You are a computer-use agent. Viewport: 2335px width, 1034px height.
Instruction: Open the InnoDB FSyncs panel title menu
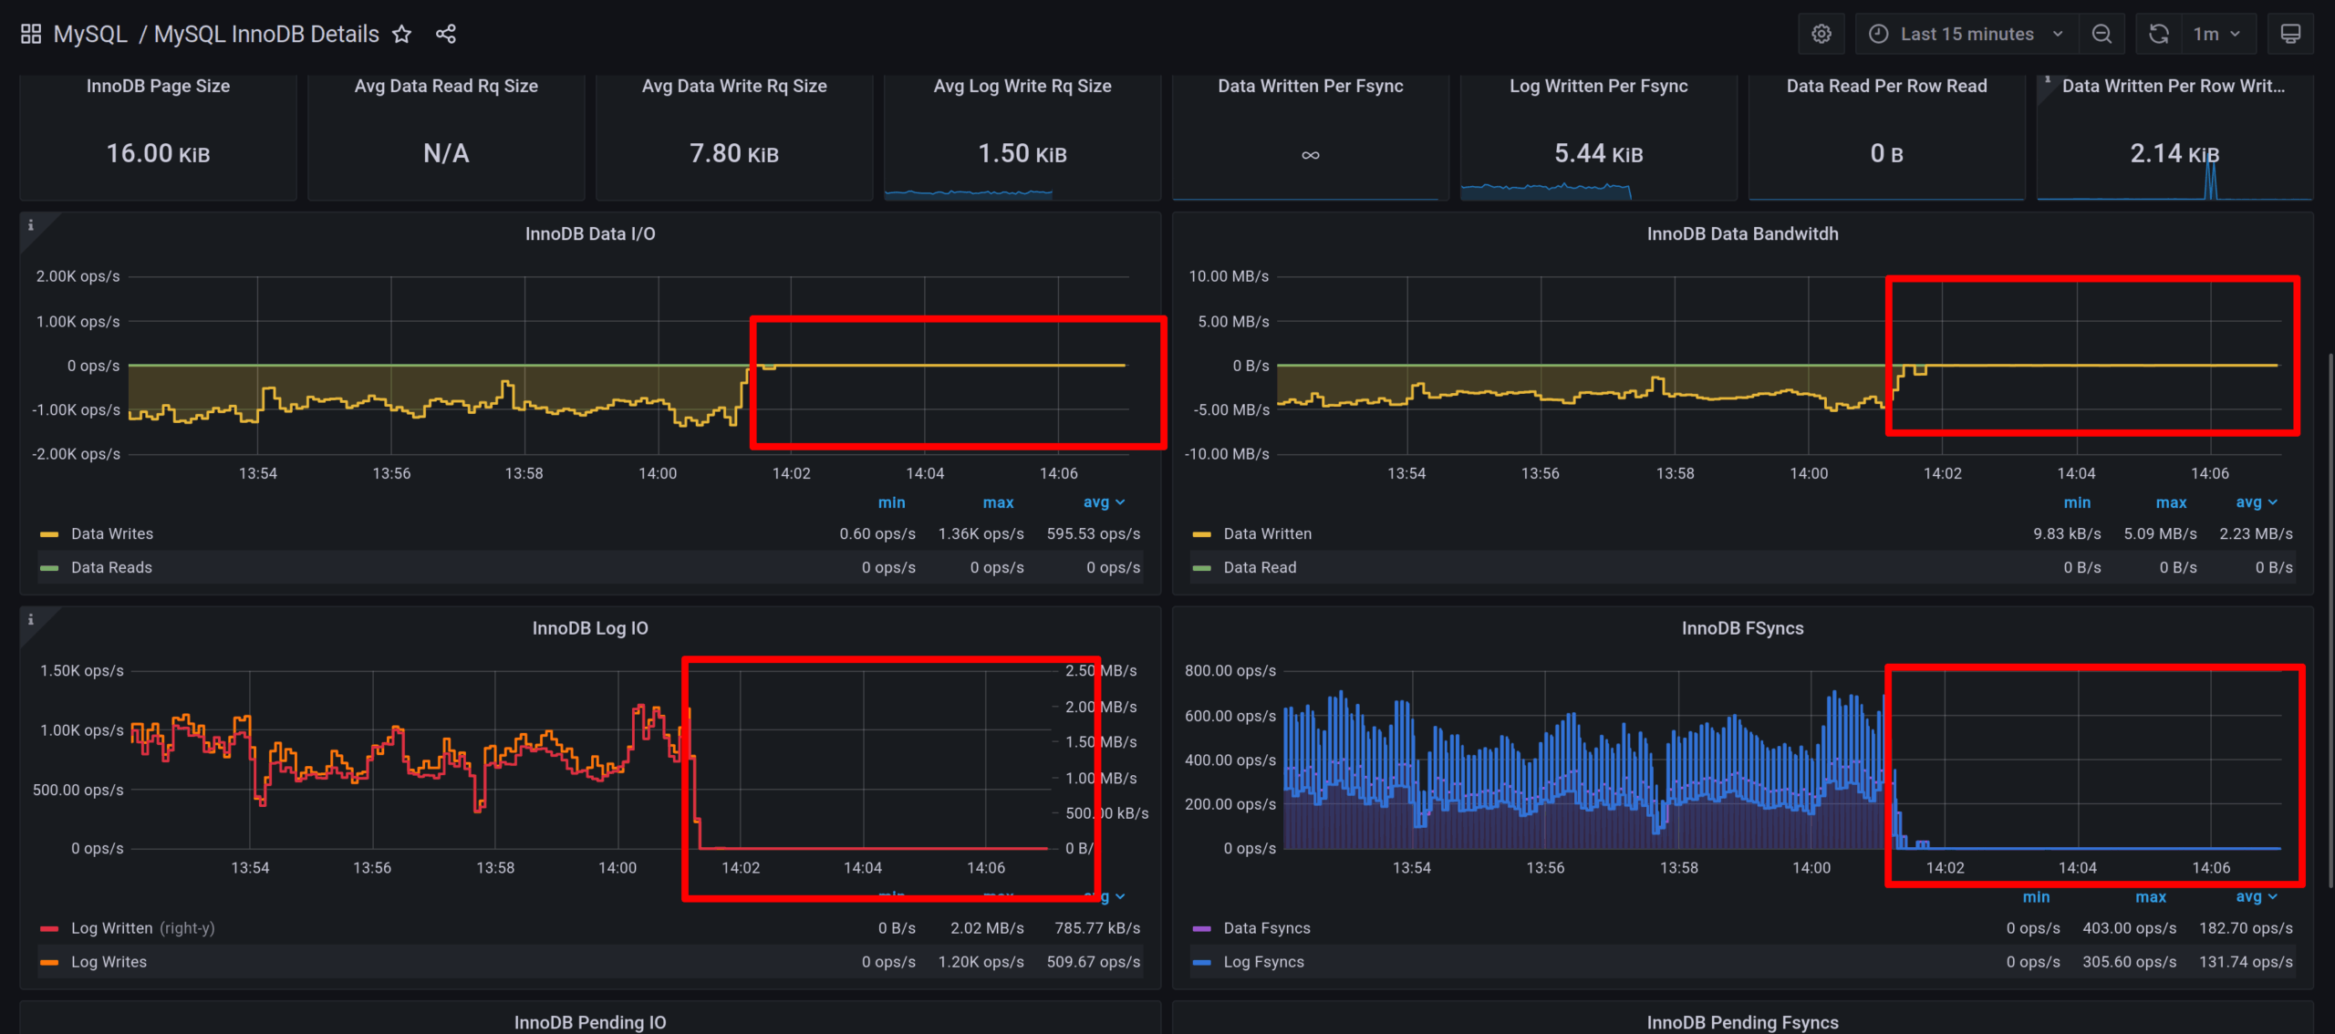(1742, 627)
